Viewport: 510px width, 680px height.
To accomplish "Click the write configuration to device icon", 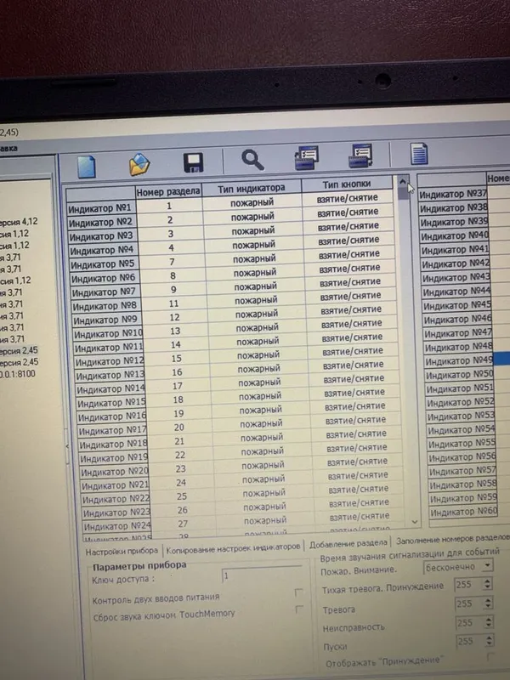I will (360, 156).
